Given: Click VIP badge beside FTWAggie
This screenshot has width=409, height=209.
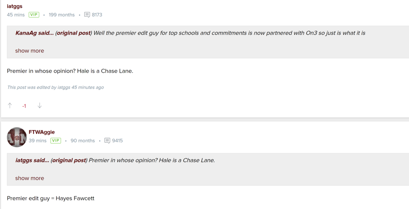Looking at the screenshot, I should [56, 141].
